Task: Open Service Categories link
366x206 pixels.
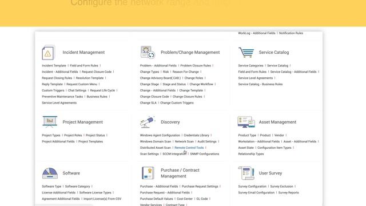Action: tap(250, 66)
